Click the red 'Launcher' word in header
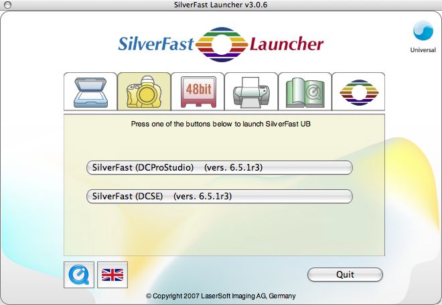The width and height of the screenshot is (442, 305). pyautogui.click(x=287, y=45)
